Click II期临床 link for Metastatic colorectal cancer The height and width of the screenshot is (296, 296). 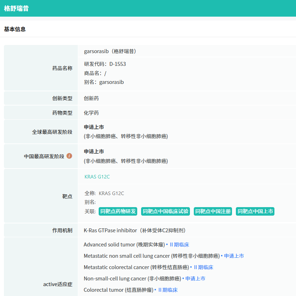203,267
